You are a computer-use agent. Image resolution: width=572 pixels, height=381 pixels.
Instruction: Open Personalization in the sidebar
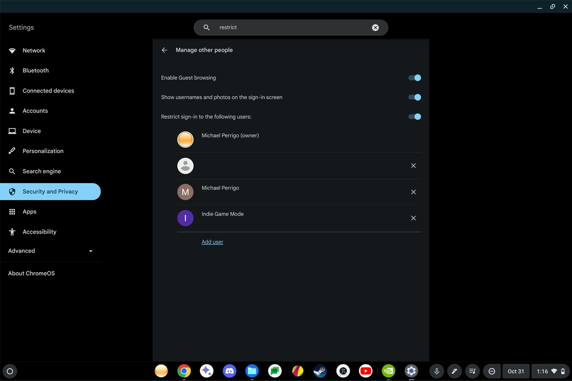pyautogui.click(x=50, y=151)
